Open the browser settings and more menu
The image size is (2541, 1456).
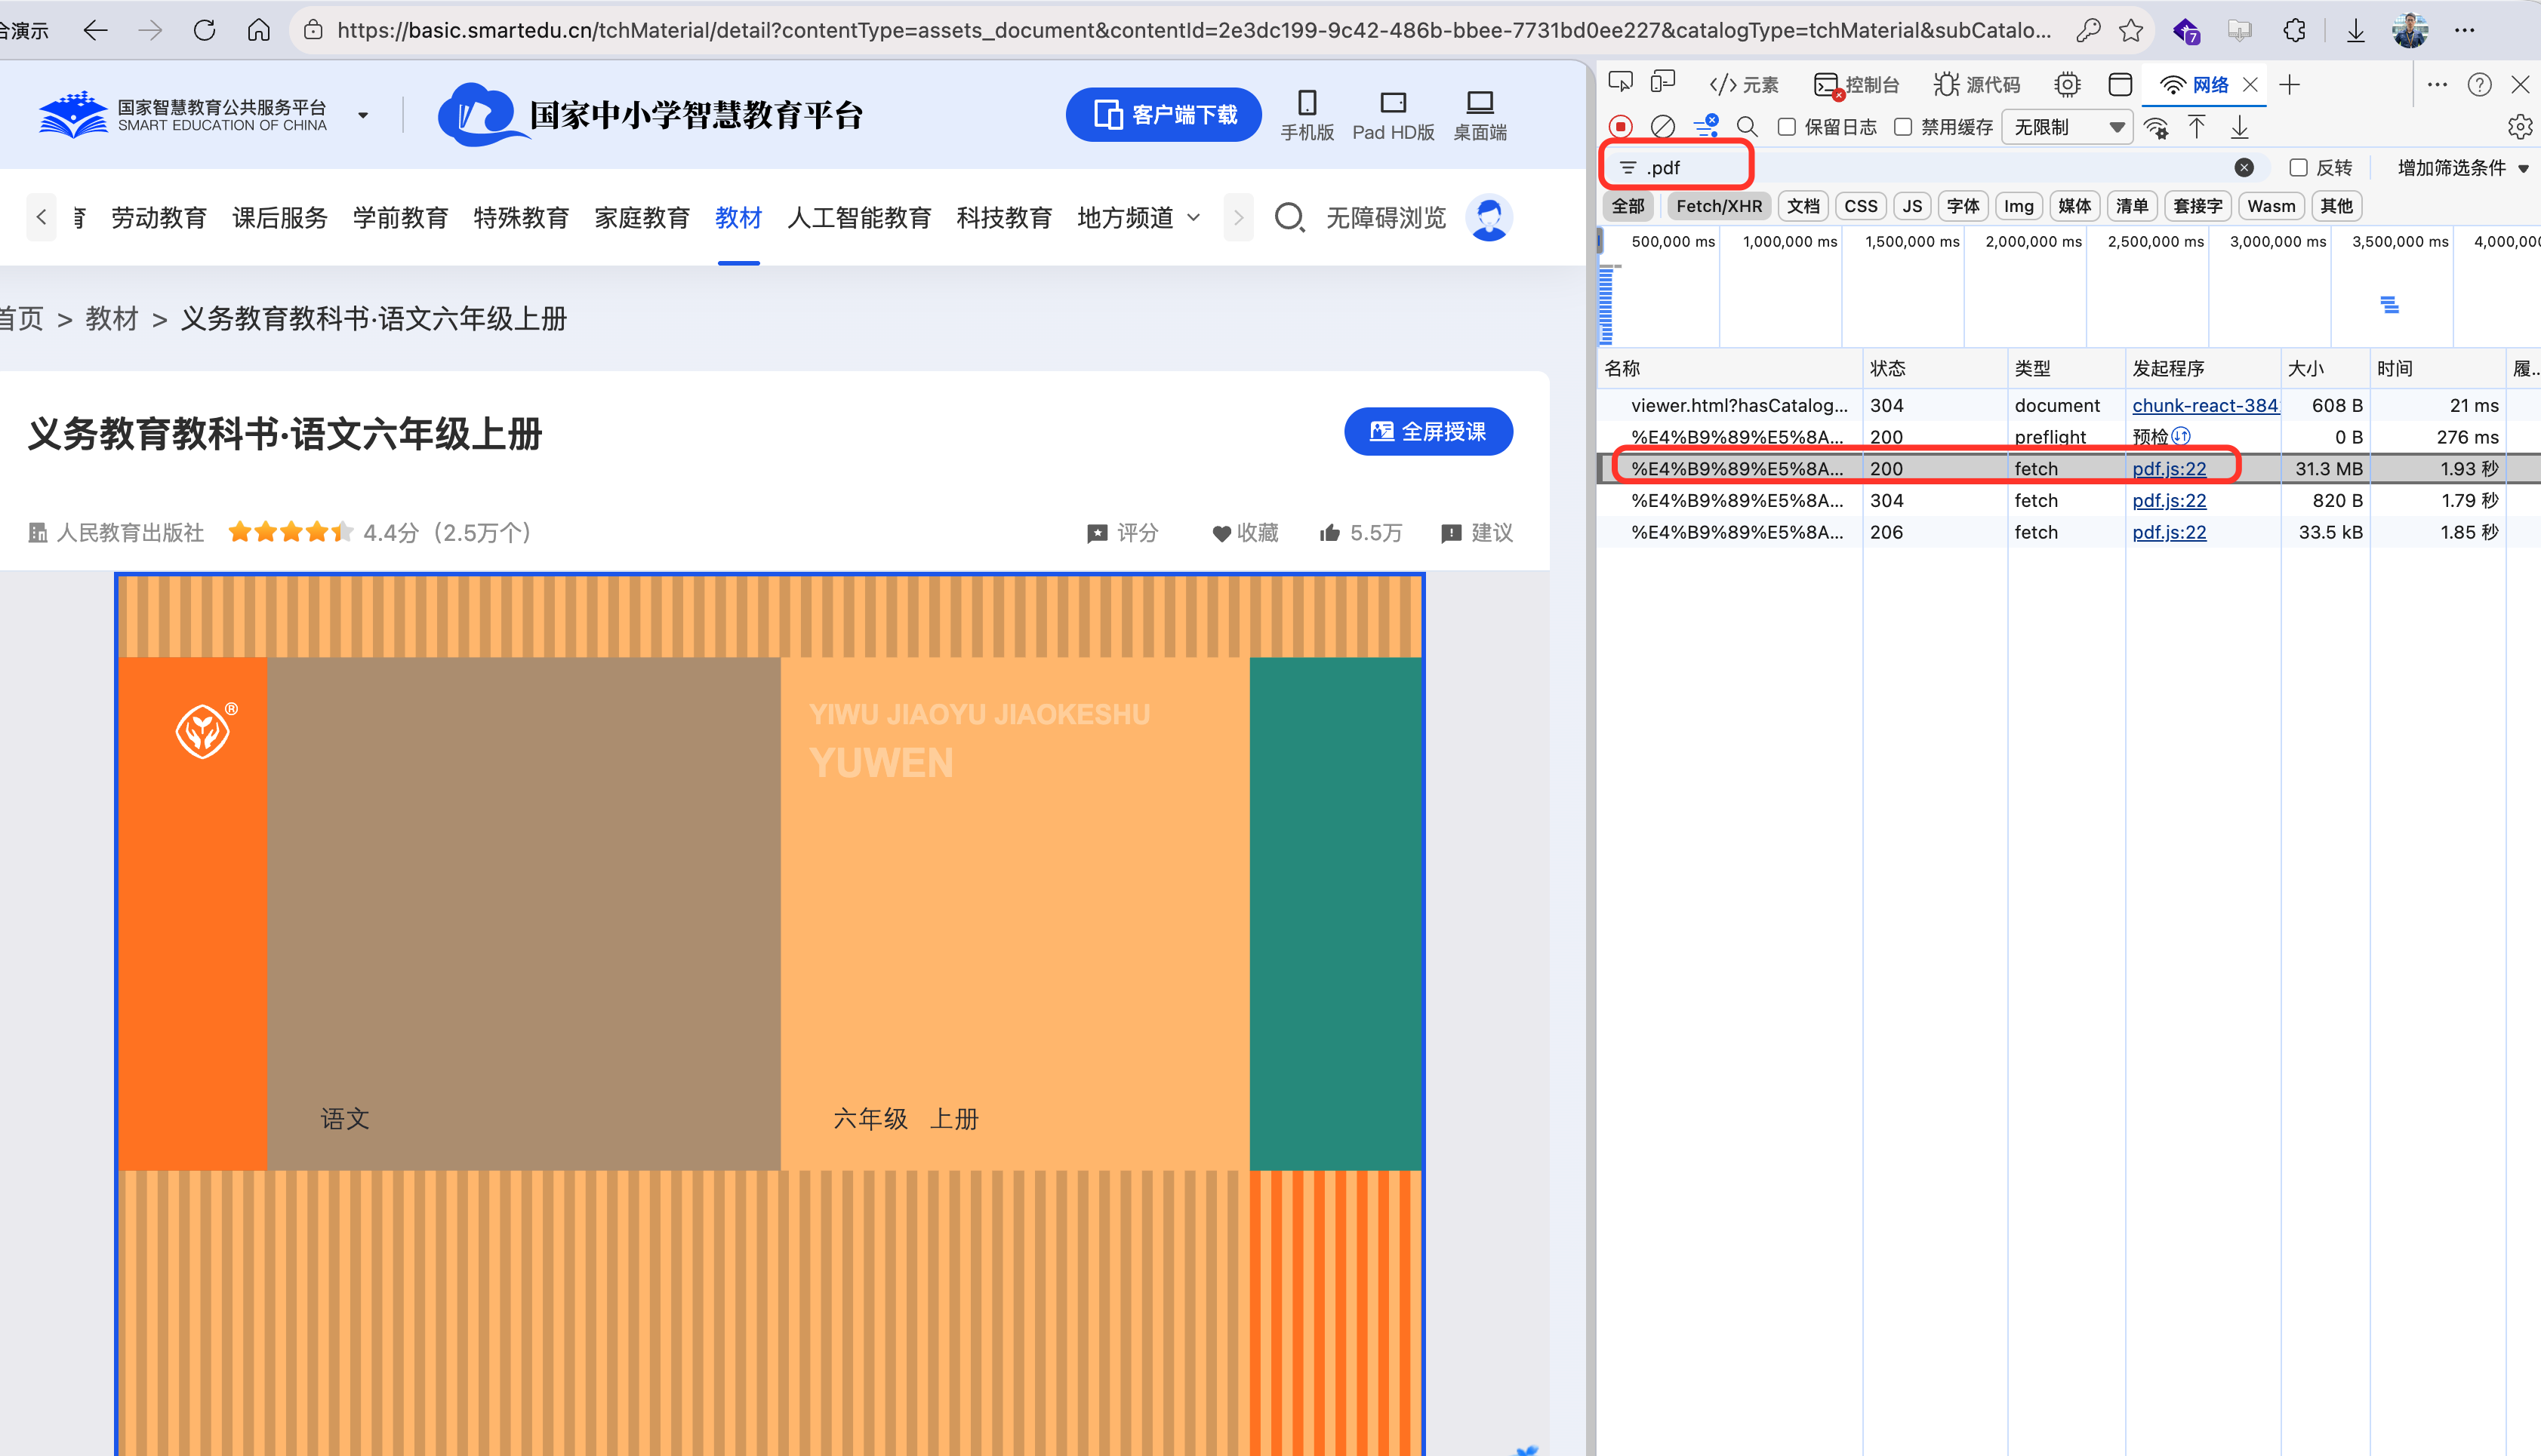(x=2465, y=30)
